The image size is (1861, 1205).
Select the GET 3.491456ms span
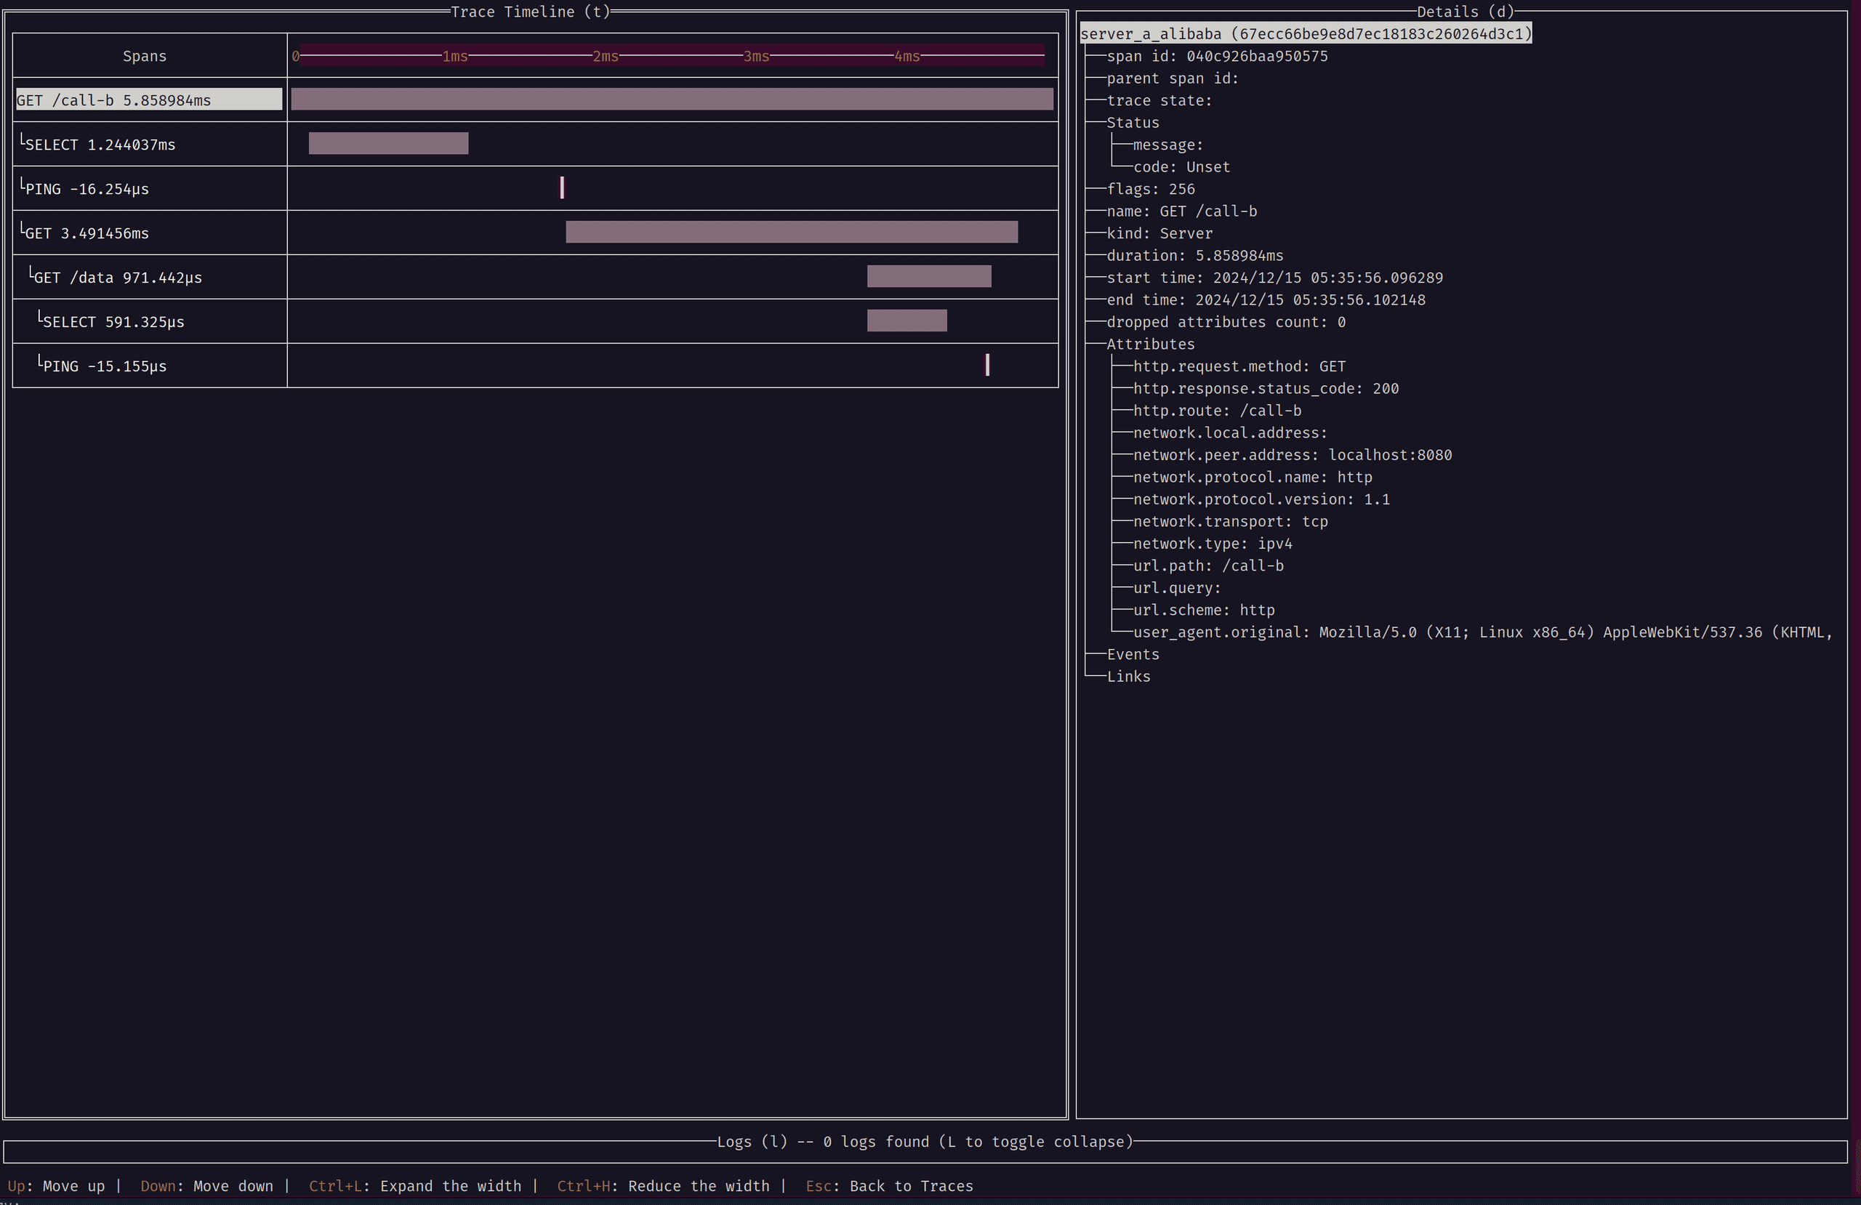click(84, 233)
